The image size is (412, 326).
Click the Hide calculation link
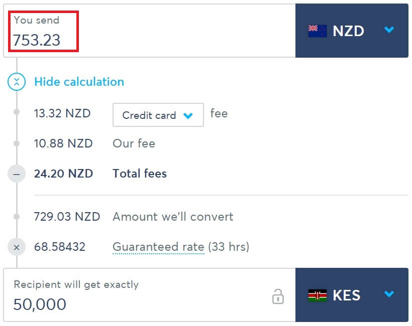pos(79,82)
